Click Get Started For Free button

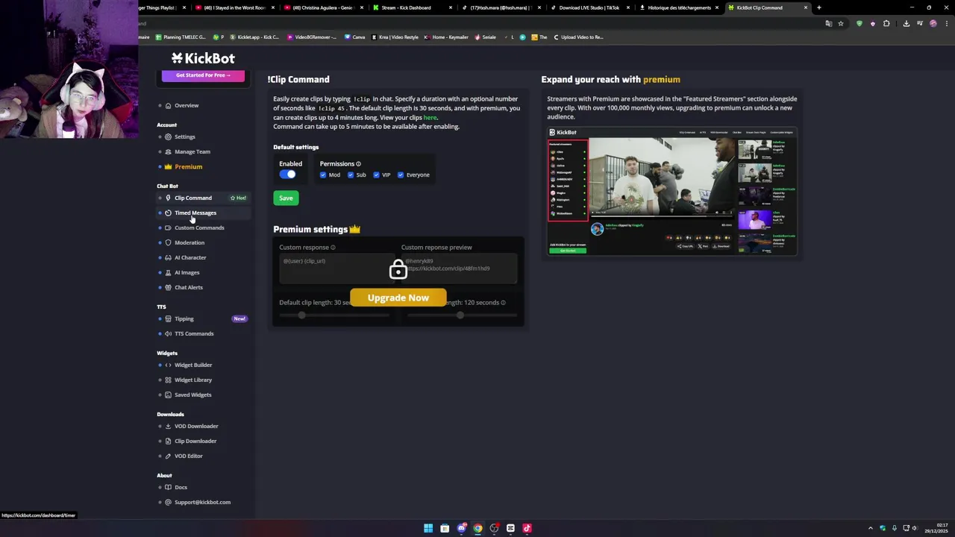click(203, 75)
